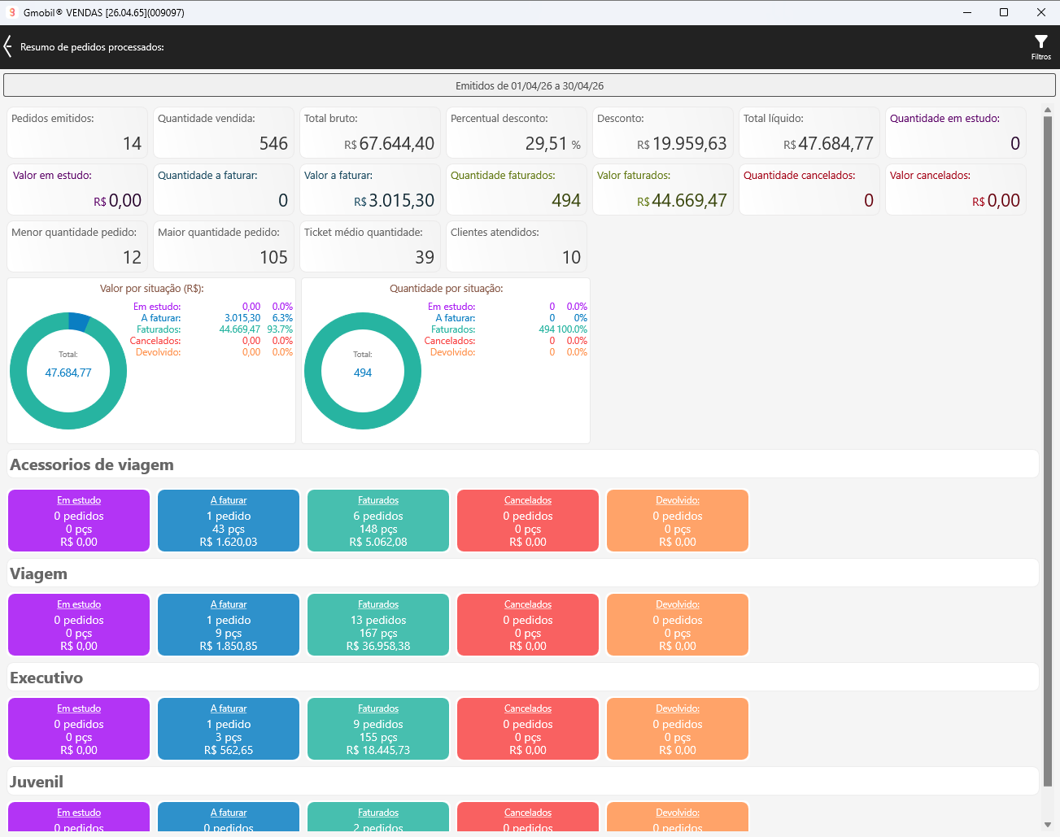This screenshot has width=1060, height=837.
Task: Open Faturados card with R$ 18.445,73
Action: pyautogui.click(x=378, y=729)
